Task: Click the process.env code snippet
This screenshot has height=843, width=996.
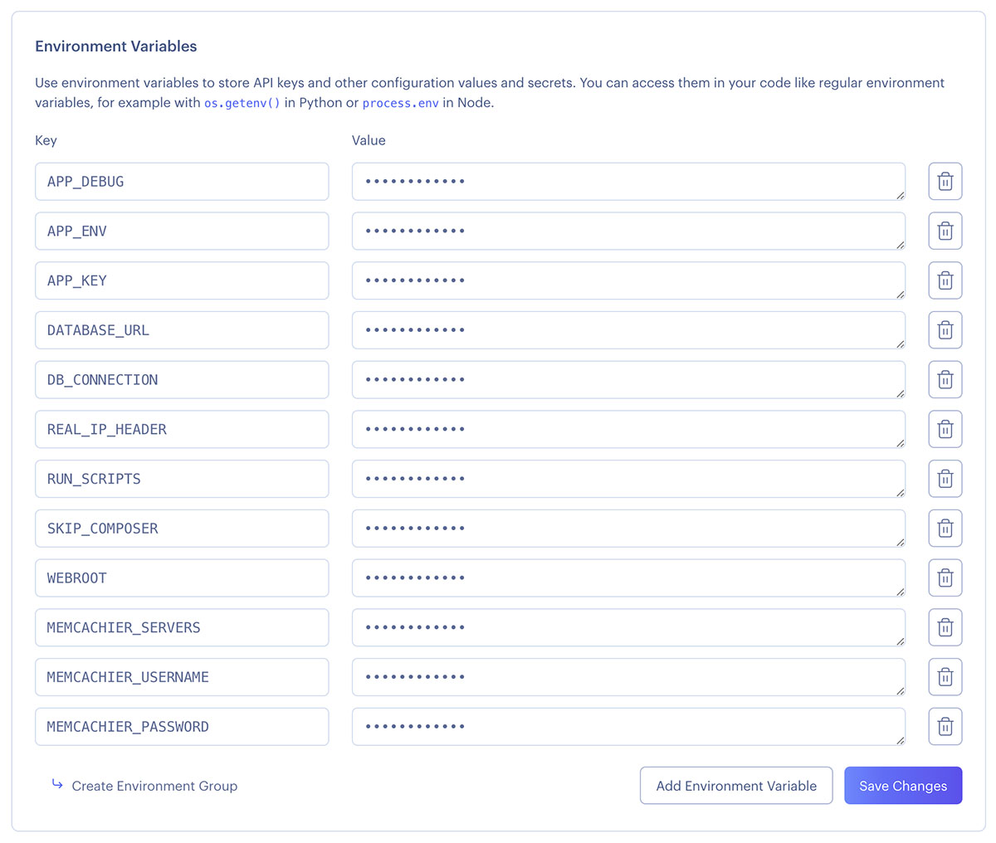Action: pos(401,103)
